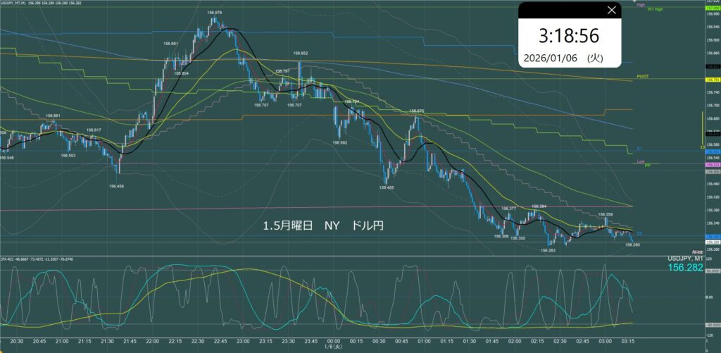Screen dimensions: 721x353
Task: Click the swing low label 156.459
Action: point(116,187)
